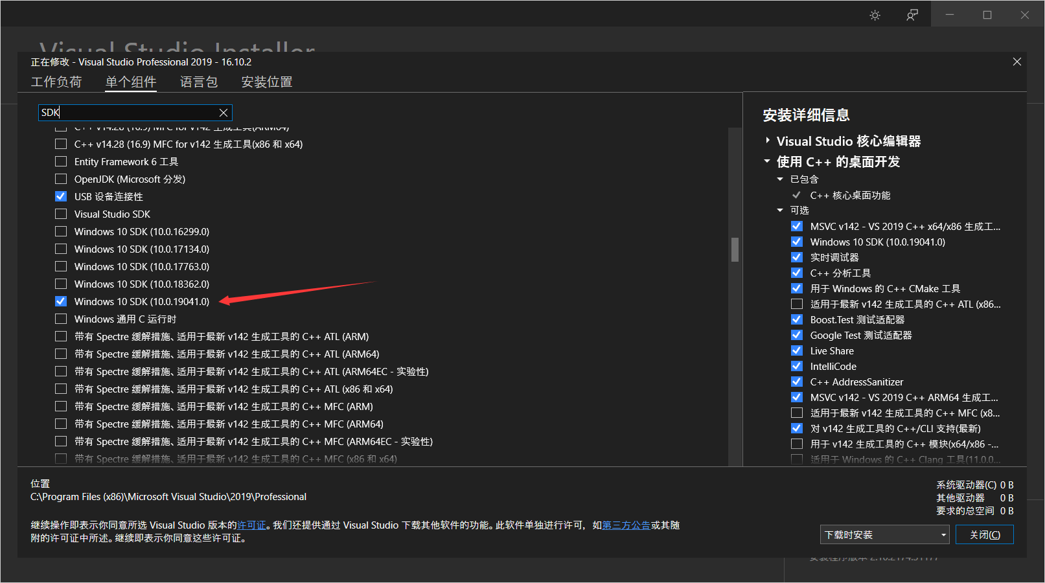
Task: Disable Live Share in install details
Action: (796, 350)
